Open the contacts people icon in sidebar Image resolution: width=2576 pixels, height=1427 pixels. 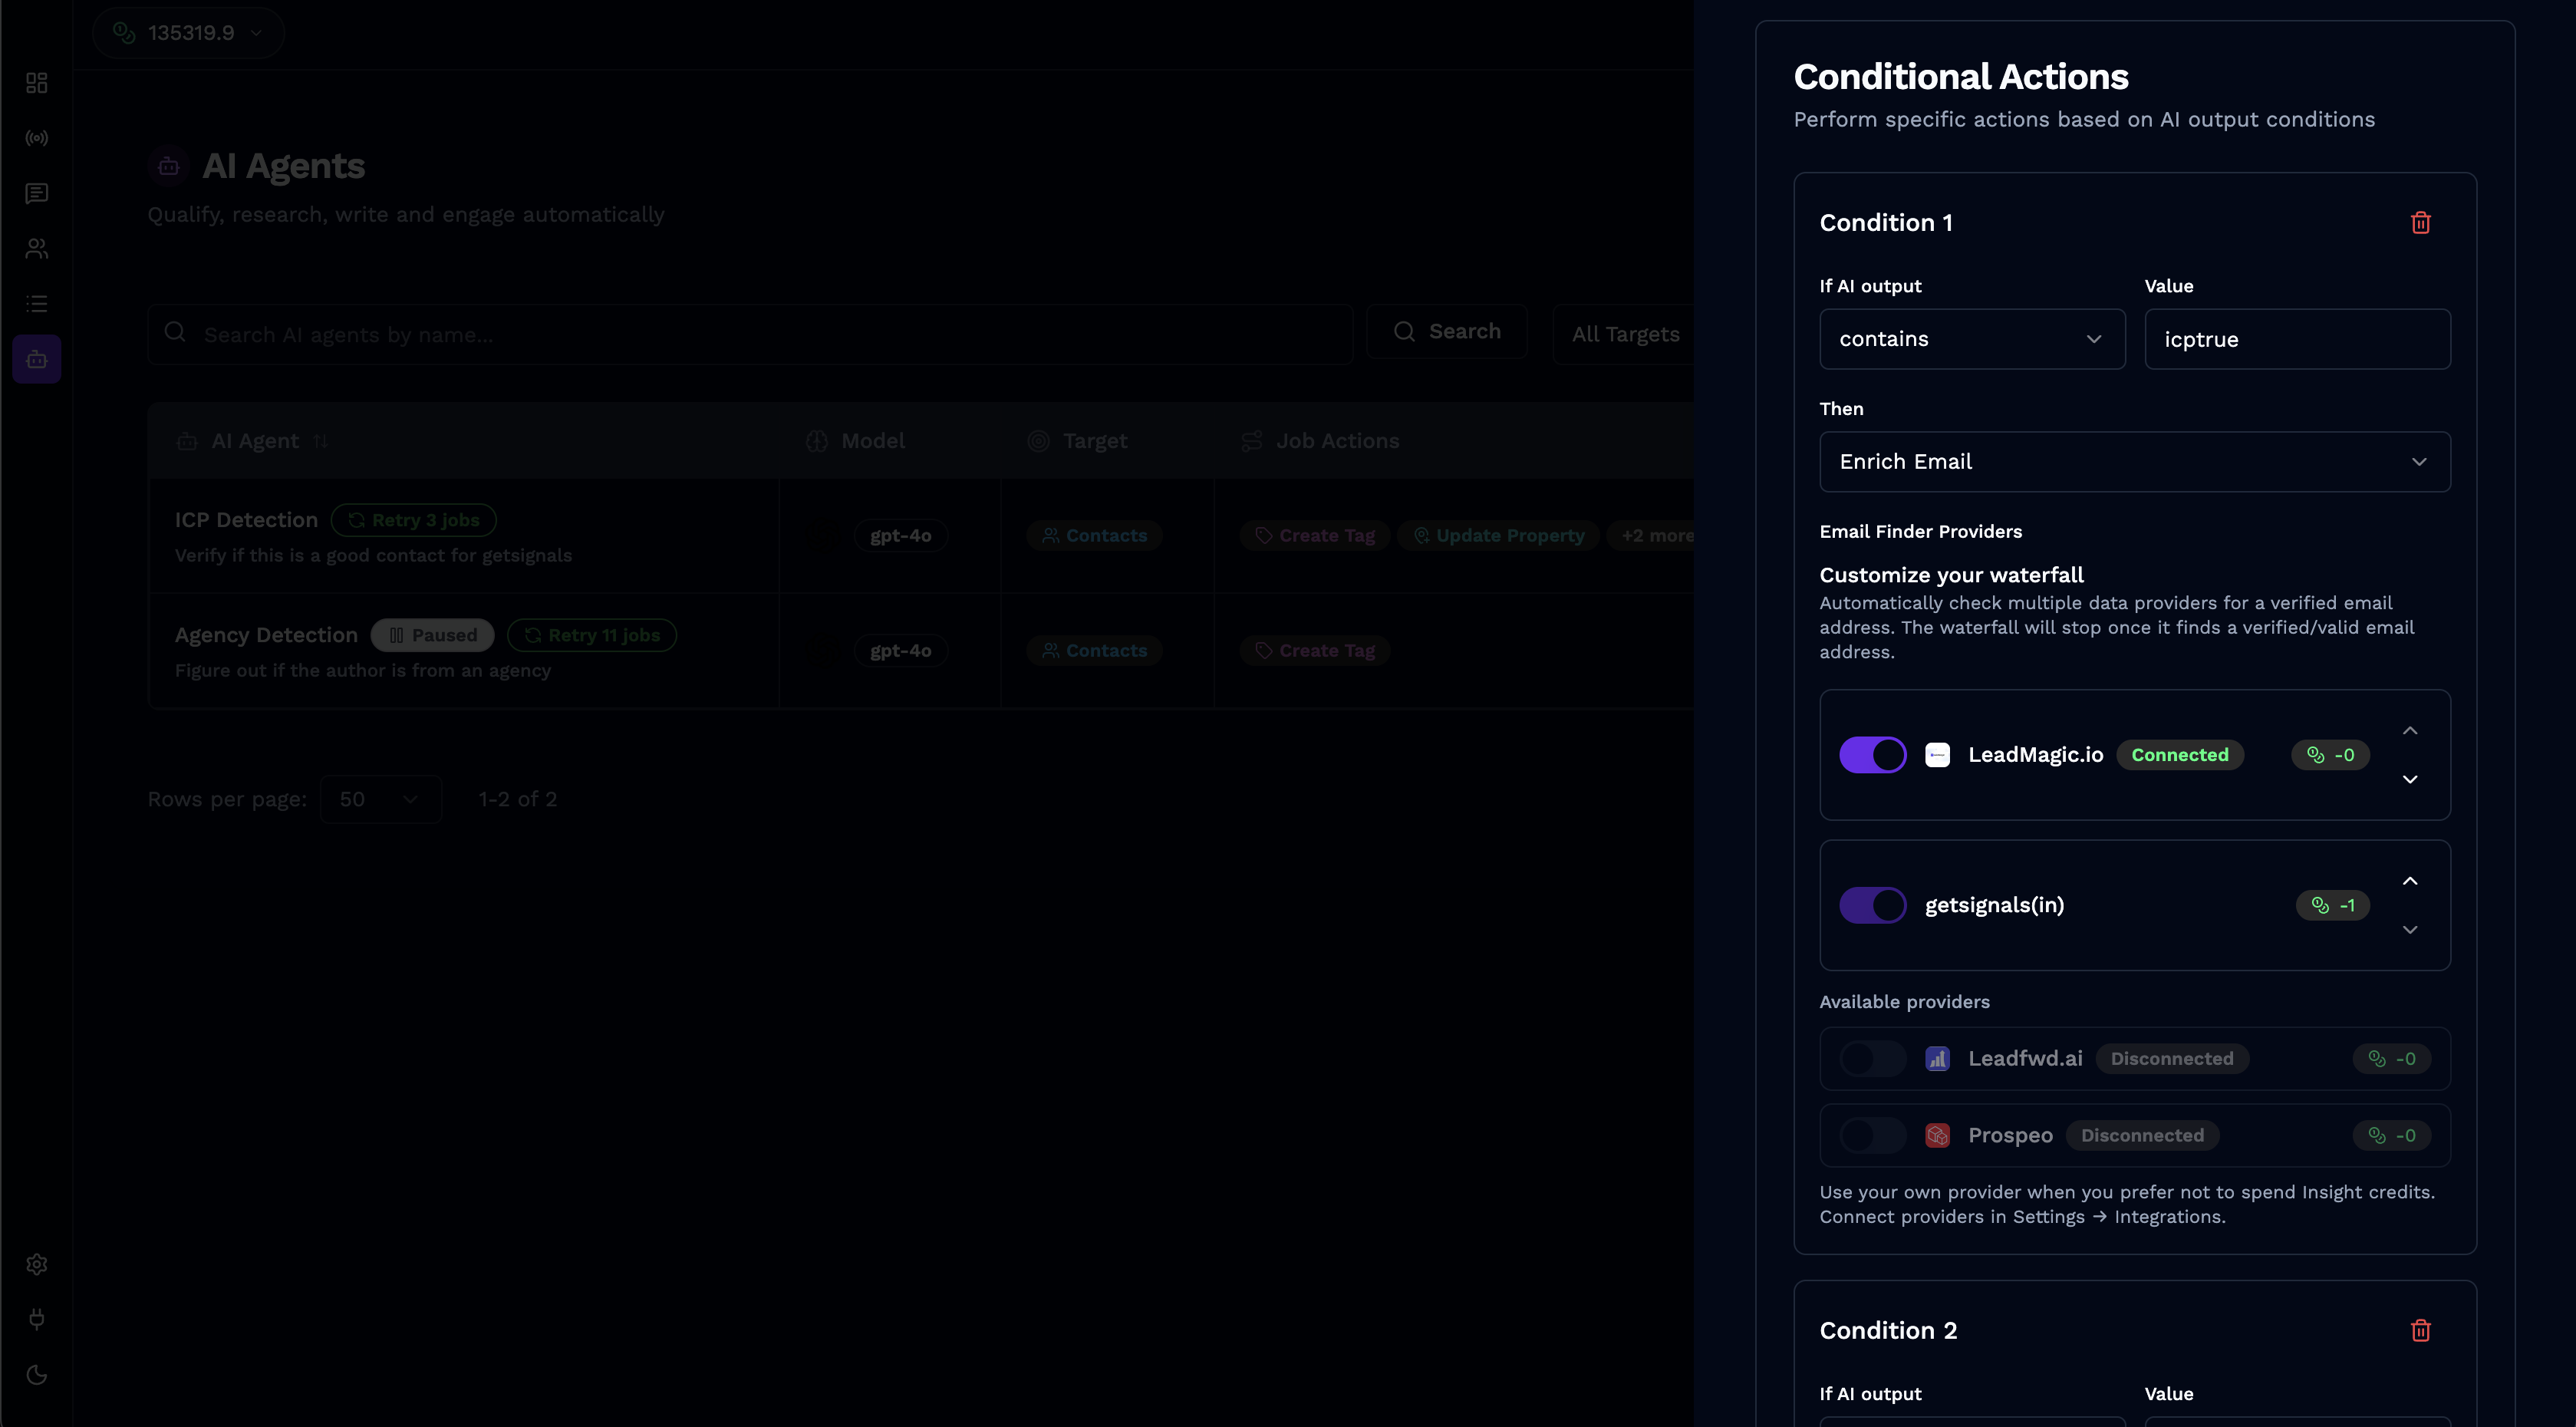click(36, 248)
